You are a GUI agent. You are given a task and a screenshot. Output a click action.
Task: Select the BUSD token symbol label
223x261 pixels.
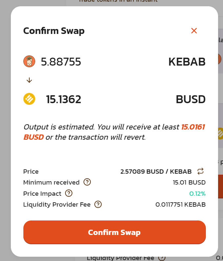[x=190, y=99]
